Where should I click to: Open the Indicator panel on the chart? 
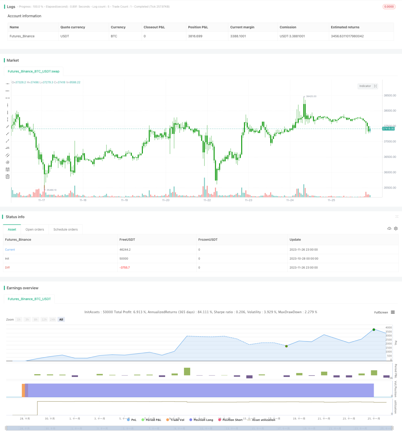(x=368, y=86)
